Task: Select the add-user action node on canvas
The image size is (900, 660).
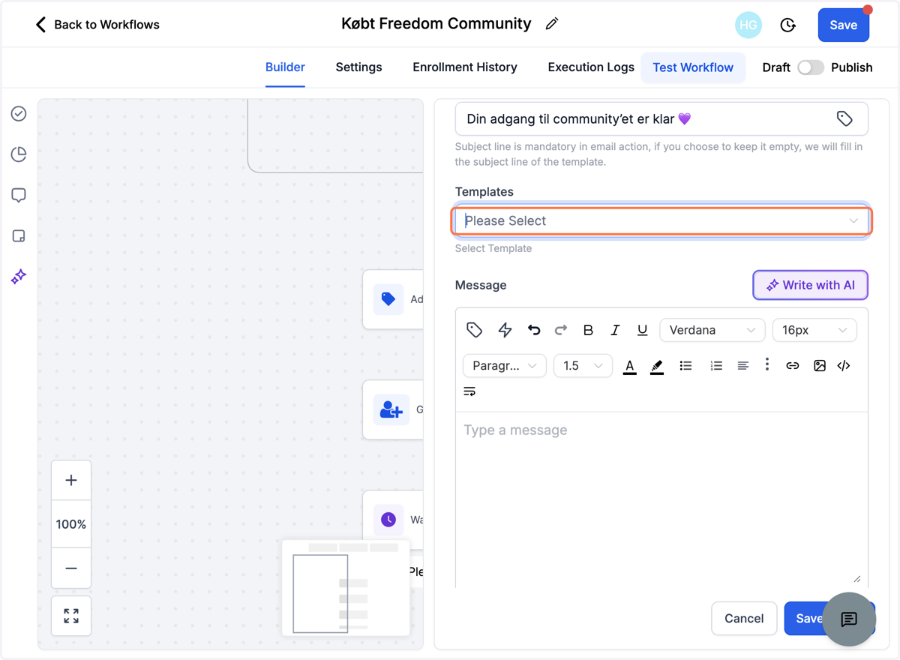Action: pyautogui.click(x=393, y=409)
